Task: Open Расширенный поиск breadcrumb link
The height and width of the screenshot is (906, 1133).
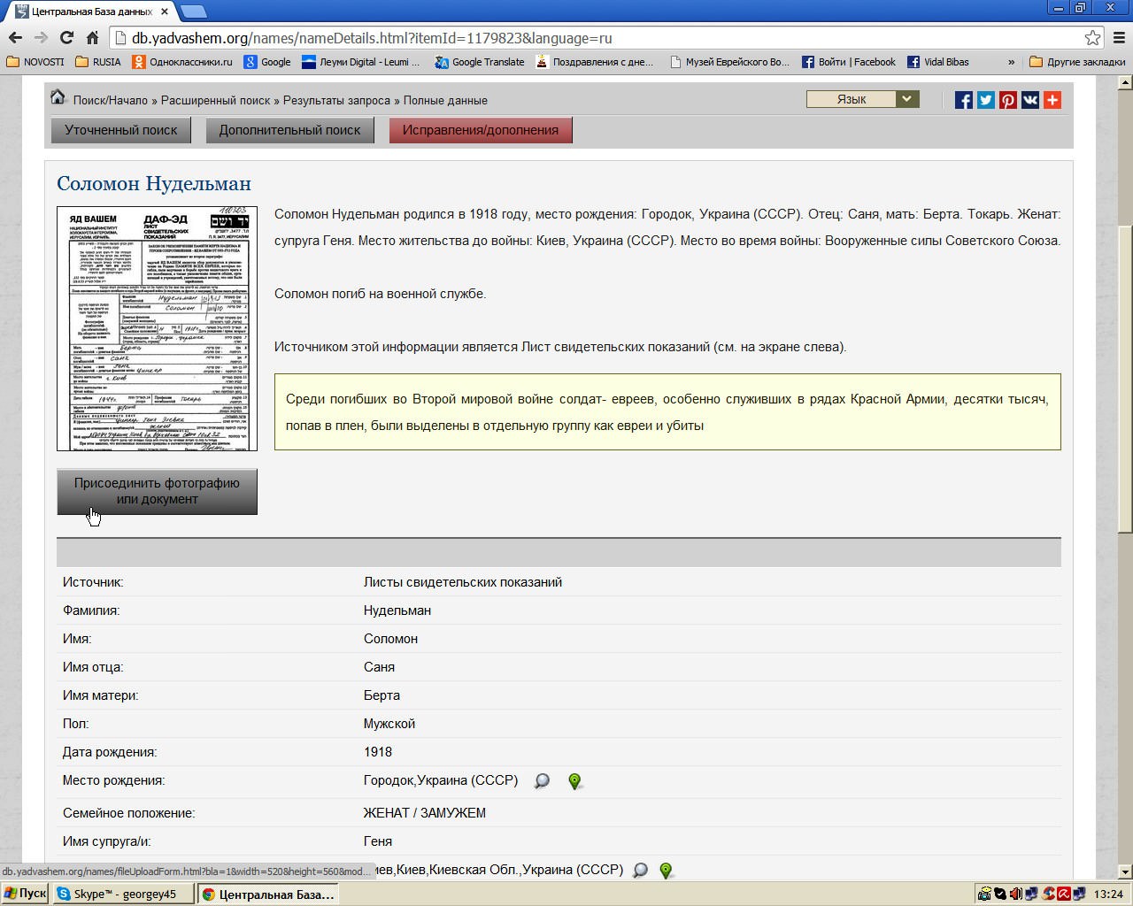Action: (215, 100)
